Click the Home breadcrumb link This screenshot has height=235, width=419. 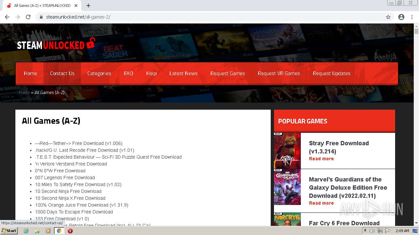point(24,92)
